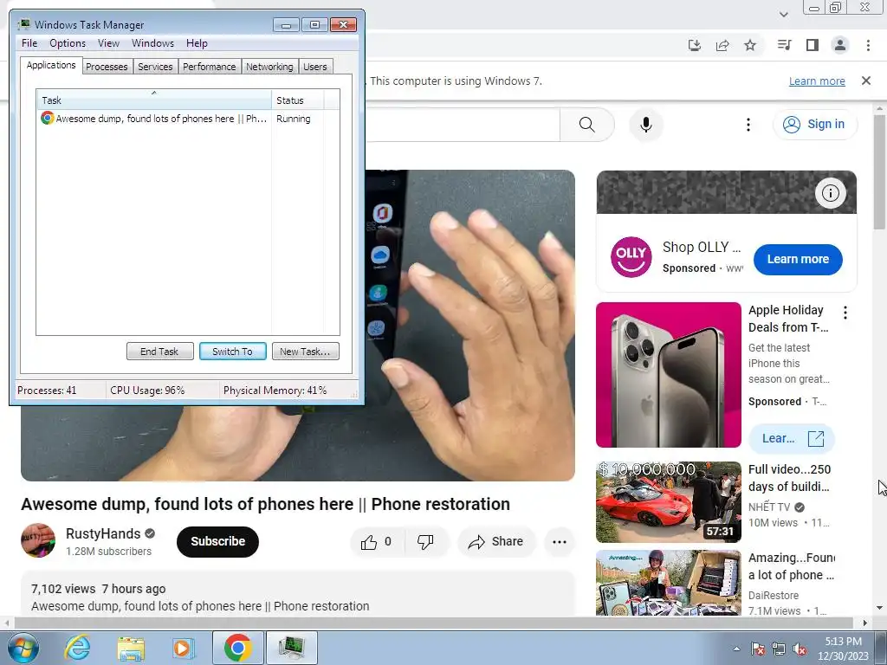Image resolution: width=887 pixels, height=665 pixels.
Task: Open the Windows menu in Task Manager
Action: click(152, 43)
